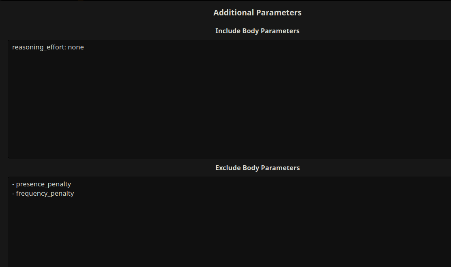
Task: Click the word reasoning_effort in the Include box
Action: (x=39, y=47)
